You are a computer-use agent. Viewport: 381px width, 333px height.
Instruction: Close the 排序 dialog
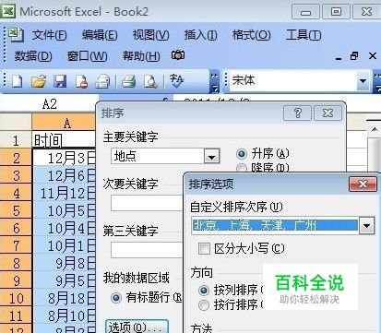(x=327, y=113)
